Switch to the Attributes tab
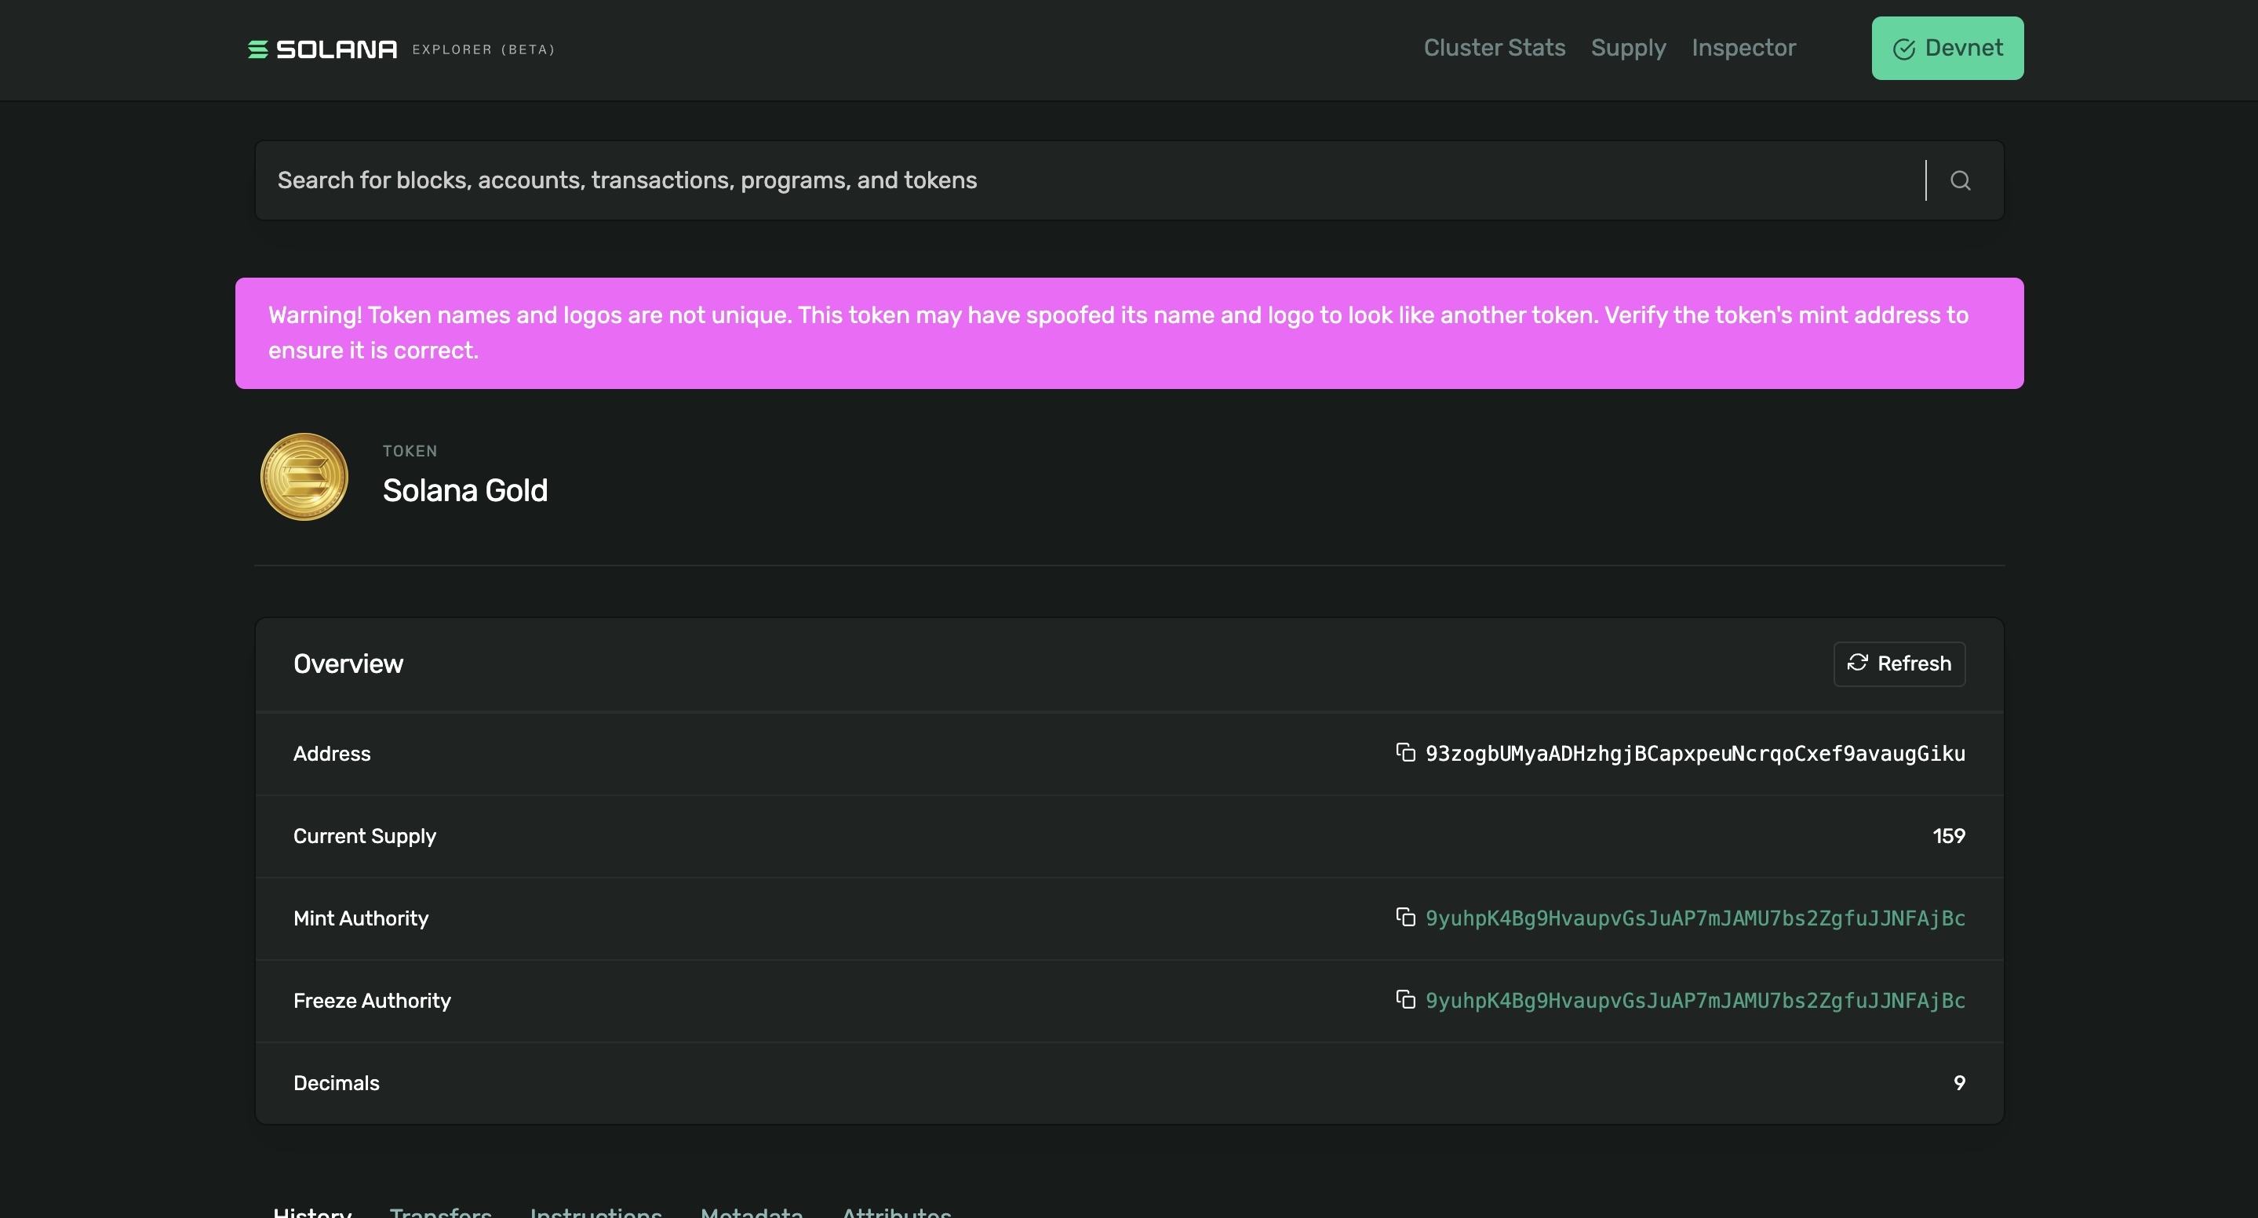The width and height of the screenshot is (2258, 1218). tap(896, 1211)
